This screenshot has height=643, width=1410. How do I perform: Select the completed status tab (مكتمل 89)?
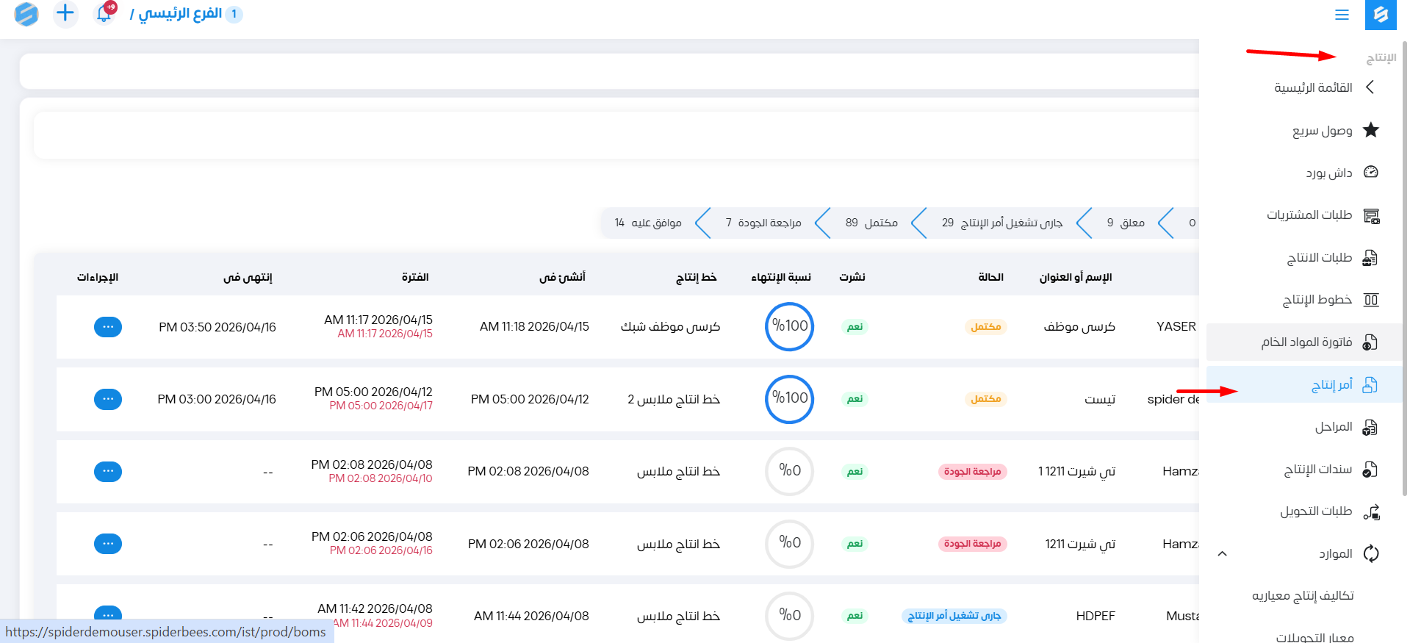point(871,223)
